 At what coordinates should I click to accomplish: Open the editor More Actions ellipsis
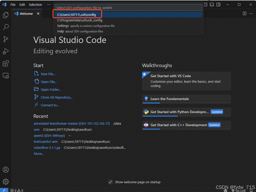pos(251,13)
